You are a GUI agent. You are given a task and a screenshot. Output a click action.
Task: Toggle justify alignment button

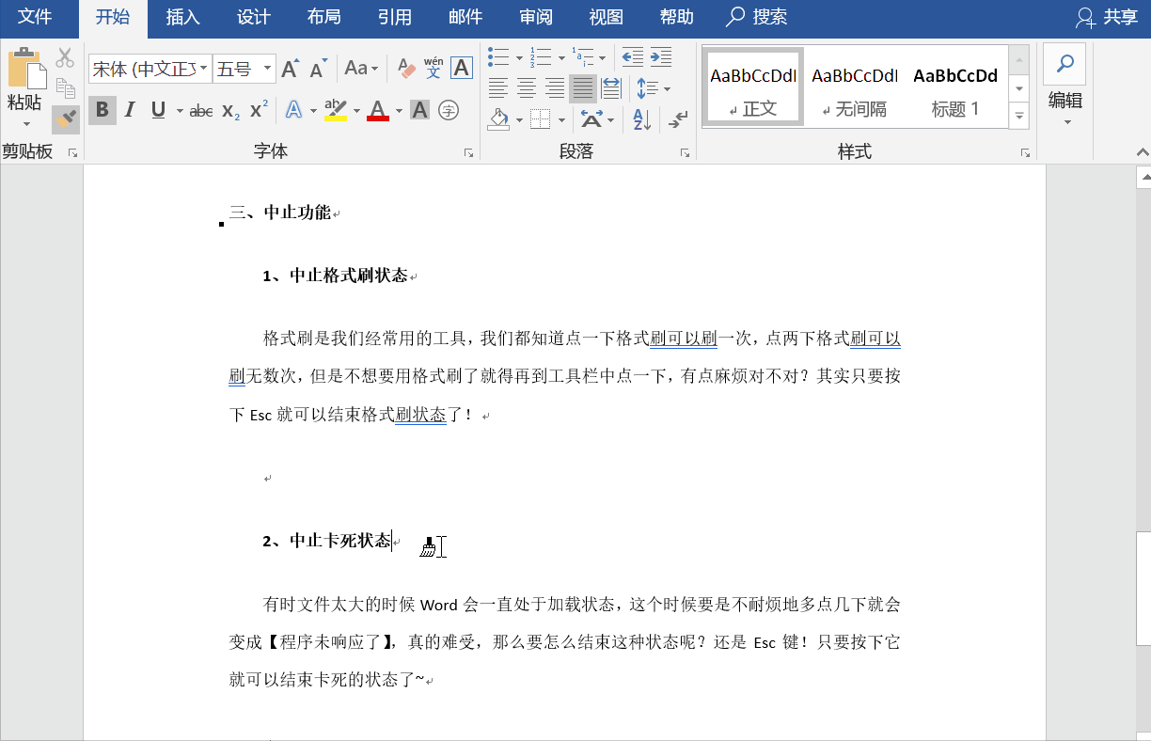[x=583, y=88]
